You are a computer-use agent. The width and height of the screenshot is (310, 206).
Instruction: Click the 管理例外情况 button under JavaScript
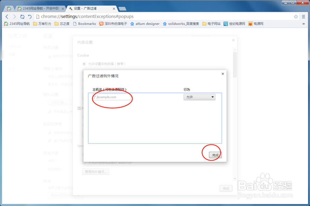point(96,172)
